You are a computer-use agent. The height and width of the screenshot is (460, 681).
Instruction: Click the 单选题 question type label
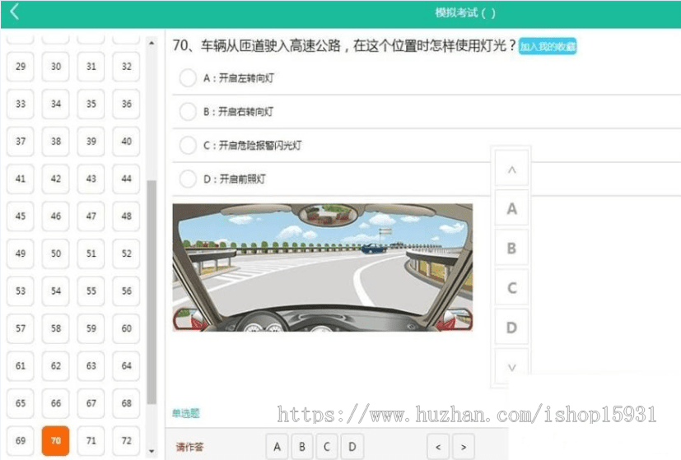click(186, 413)
